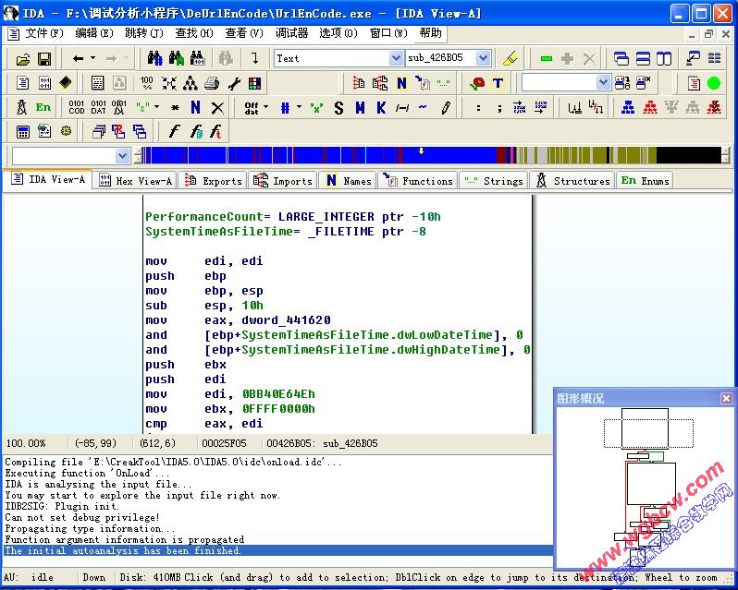The image size is (738, 590).
Task: Open the 文件(F) menu
Action: [x=44, y=33]
